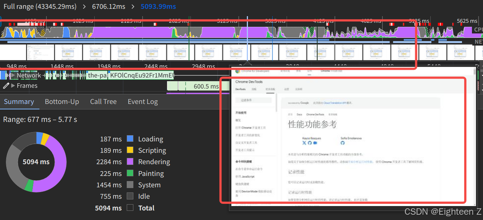
Task: Click the 2948 ms ruler mark
Action: [x=203, y=67]
